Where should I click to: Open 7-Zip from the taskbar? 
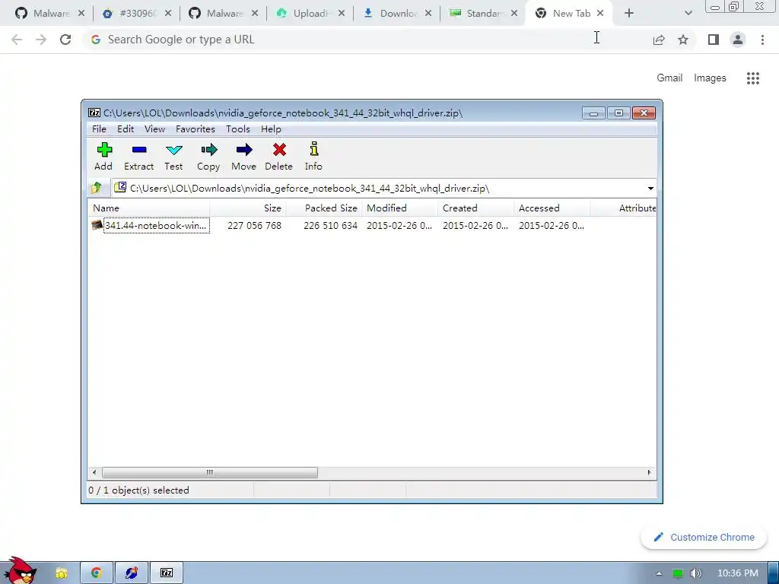(x=167, y=573)
